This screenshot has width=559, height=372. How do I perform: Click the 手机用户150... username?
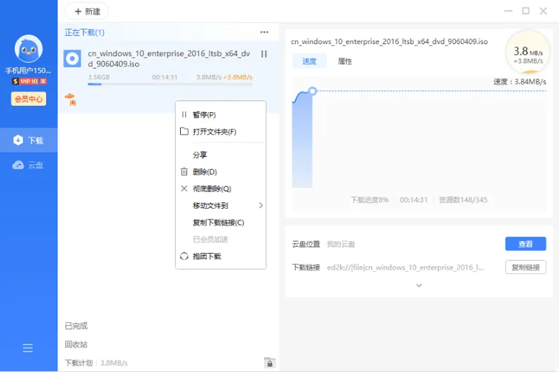point(28,70)
